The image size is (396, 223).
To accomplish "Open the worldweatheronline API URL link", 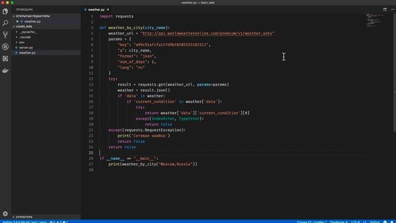I will (207, 33).
